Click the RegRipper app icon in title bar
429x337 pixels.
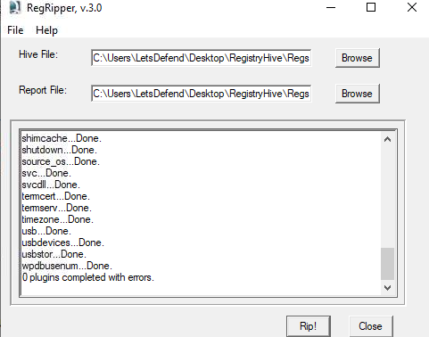(x=15, y=7)
